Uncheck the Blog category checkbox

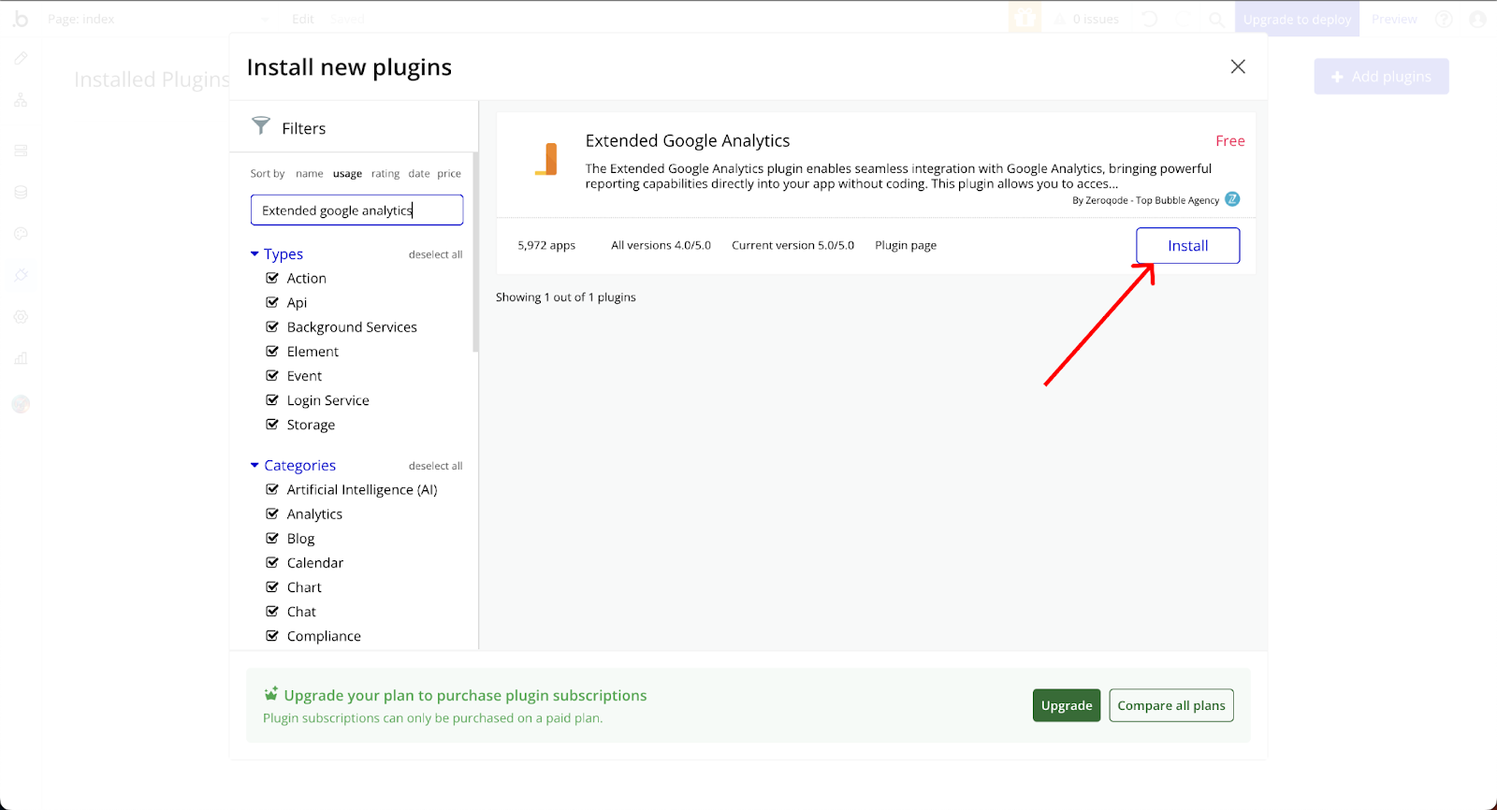click(272, 538)
